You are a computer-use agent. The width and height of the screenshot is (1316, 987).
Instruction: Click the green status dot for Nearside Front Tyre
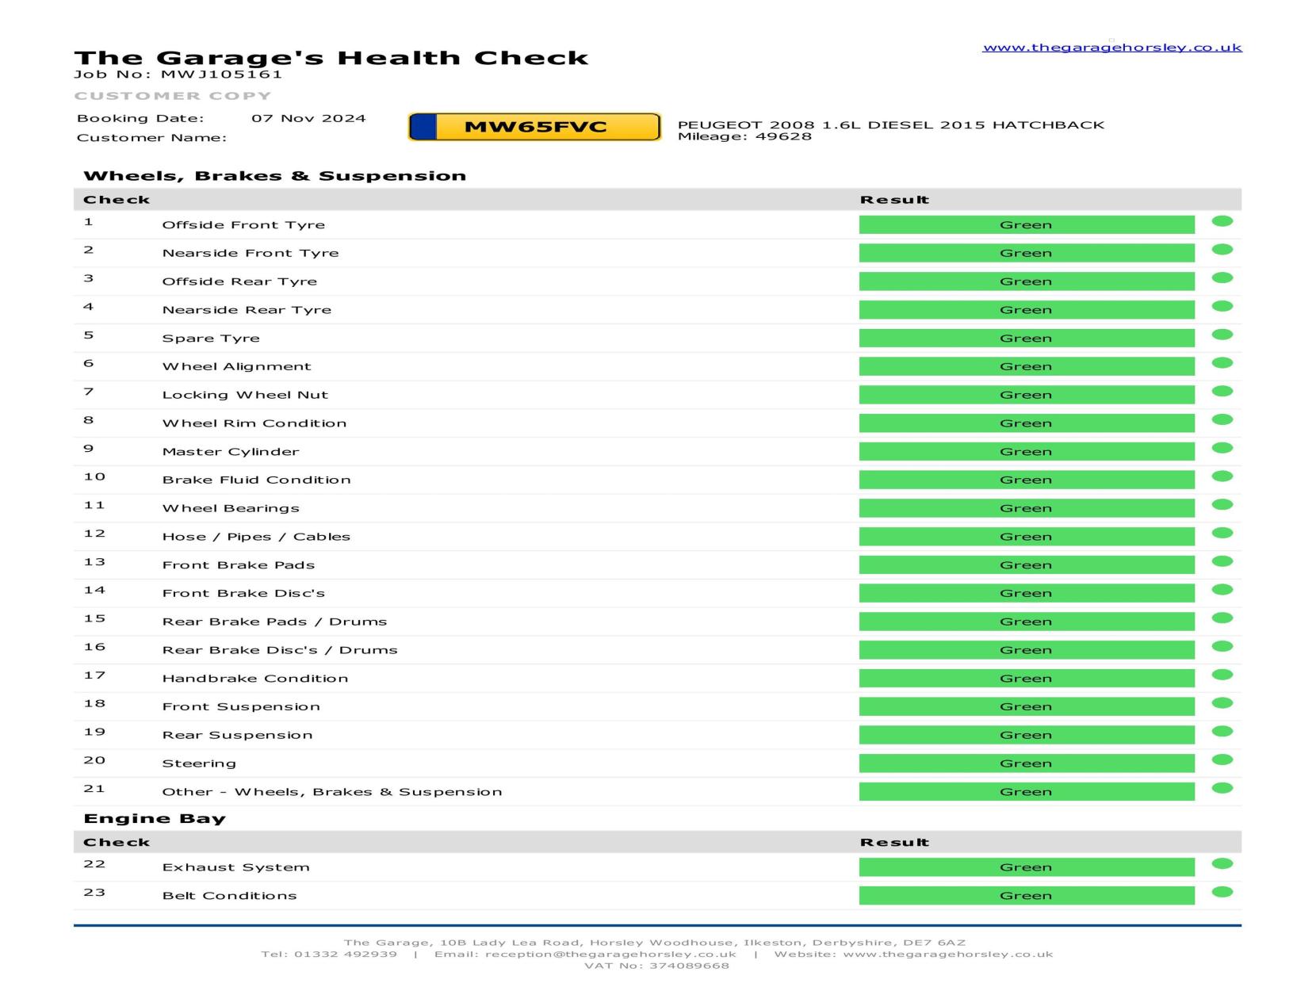(1222, 250)
